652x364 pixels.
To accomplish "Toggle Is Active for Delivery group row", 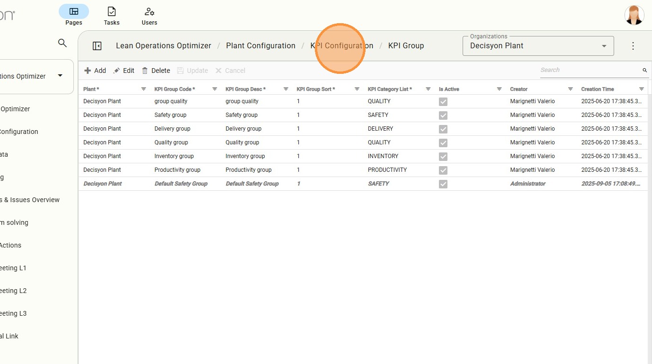I will coord(443,129).
